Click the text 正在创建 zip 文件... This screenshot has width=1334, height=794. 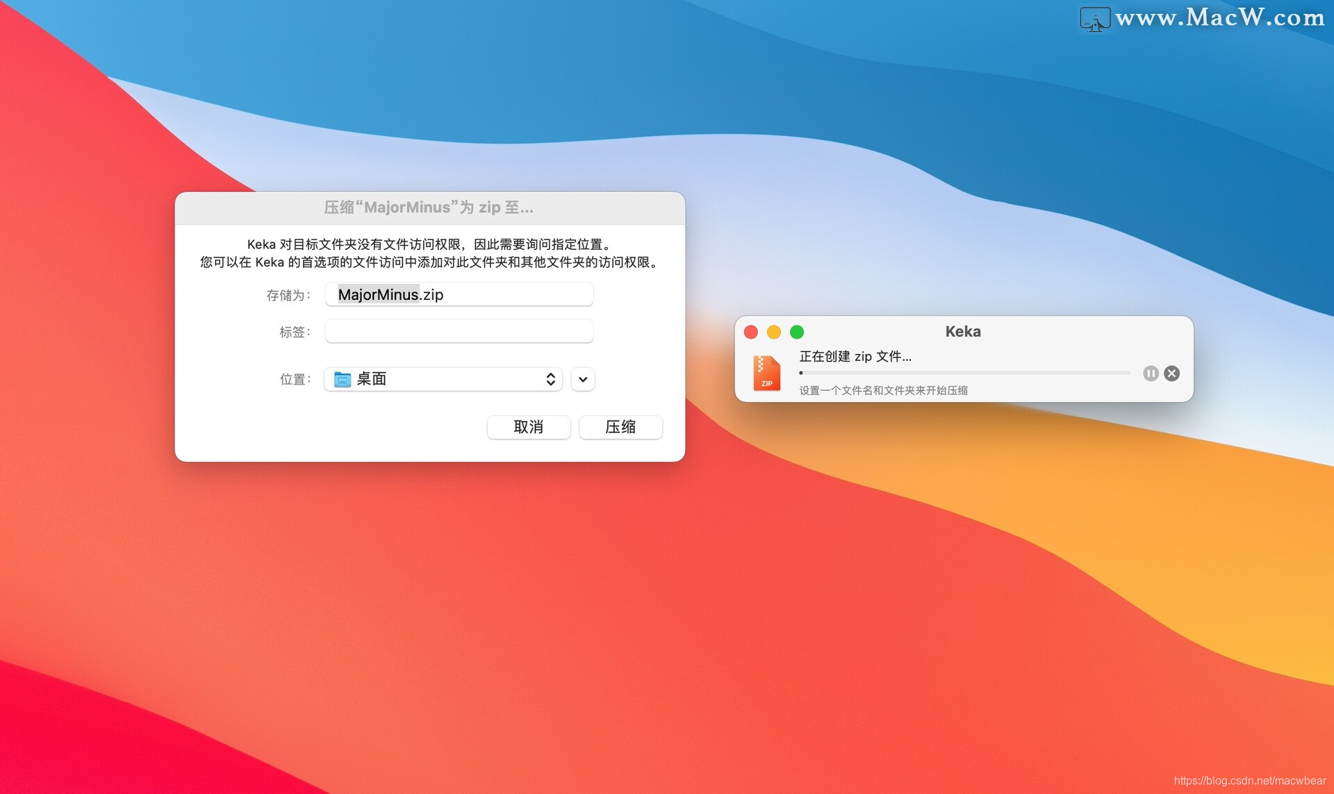pos(855,356)
